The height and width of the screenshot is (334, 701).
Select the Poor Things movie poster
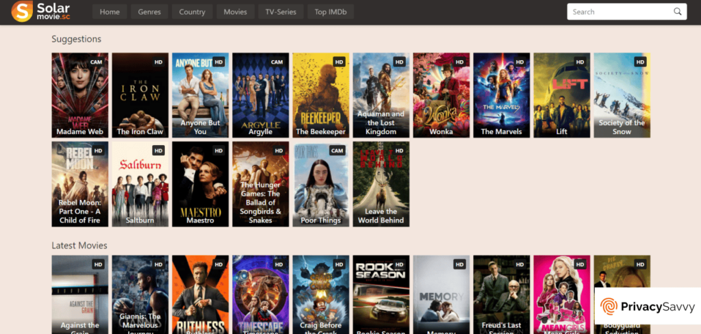pyautogui.click(x=321, y=184)
